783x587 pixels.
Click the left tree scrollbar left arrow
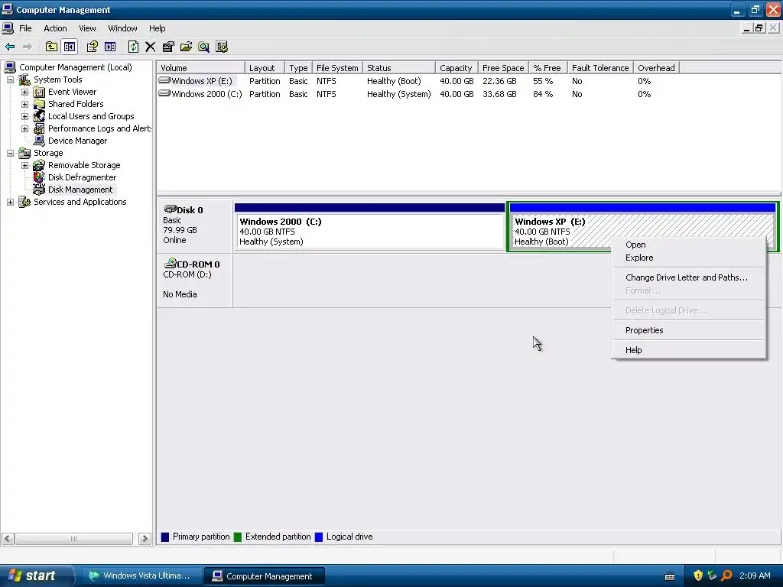[x=8, y=539]
